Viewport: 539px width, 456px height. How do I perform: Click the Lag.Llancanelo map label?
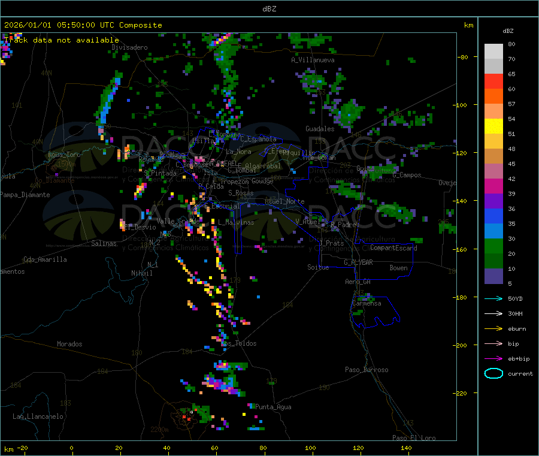pyautogui.click(x=38, y=416)
